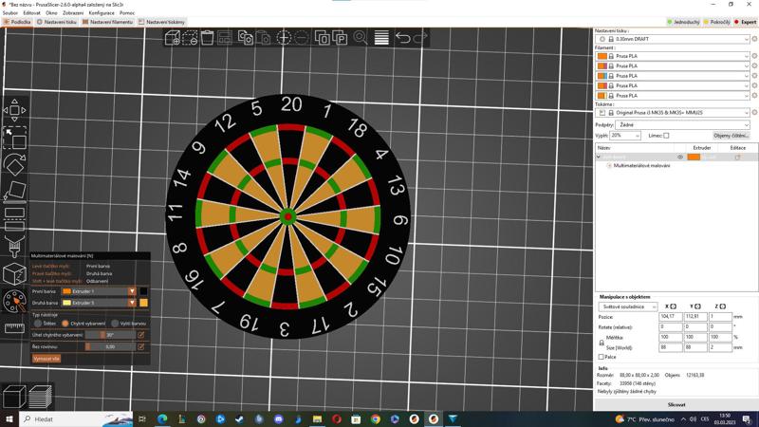Toggle the Palce checkbox
This screenshot has width=759, height=427.
coord(602,357)
